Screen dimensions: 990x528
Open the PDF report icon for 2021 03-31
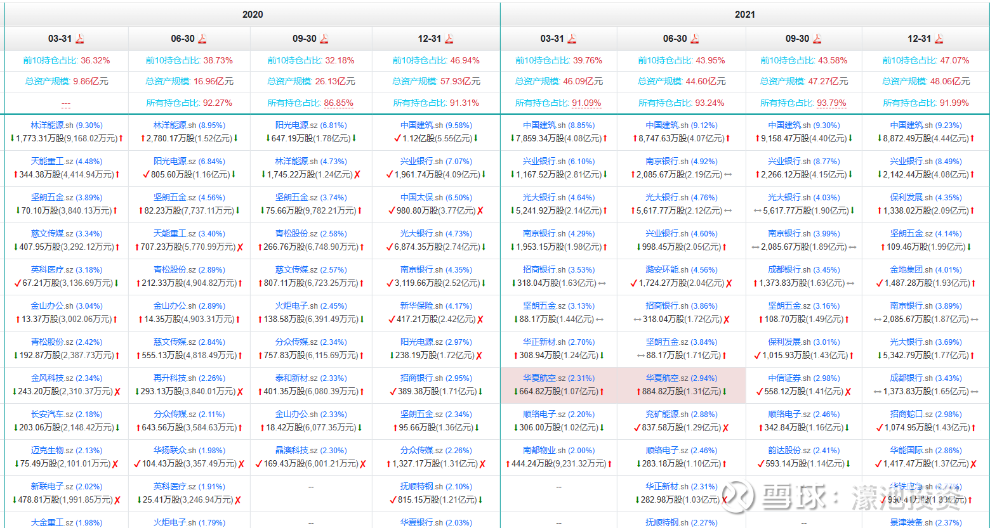coord(572,39)
